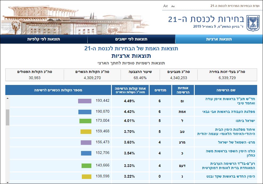Open the תוצאות ארציות tab
Image resolution: width=263 pixels, height=184 pixels.
pos(219,39)
